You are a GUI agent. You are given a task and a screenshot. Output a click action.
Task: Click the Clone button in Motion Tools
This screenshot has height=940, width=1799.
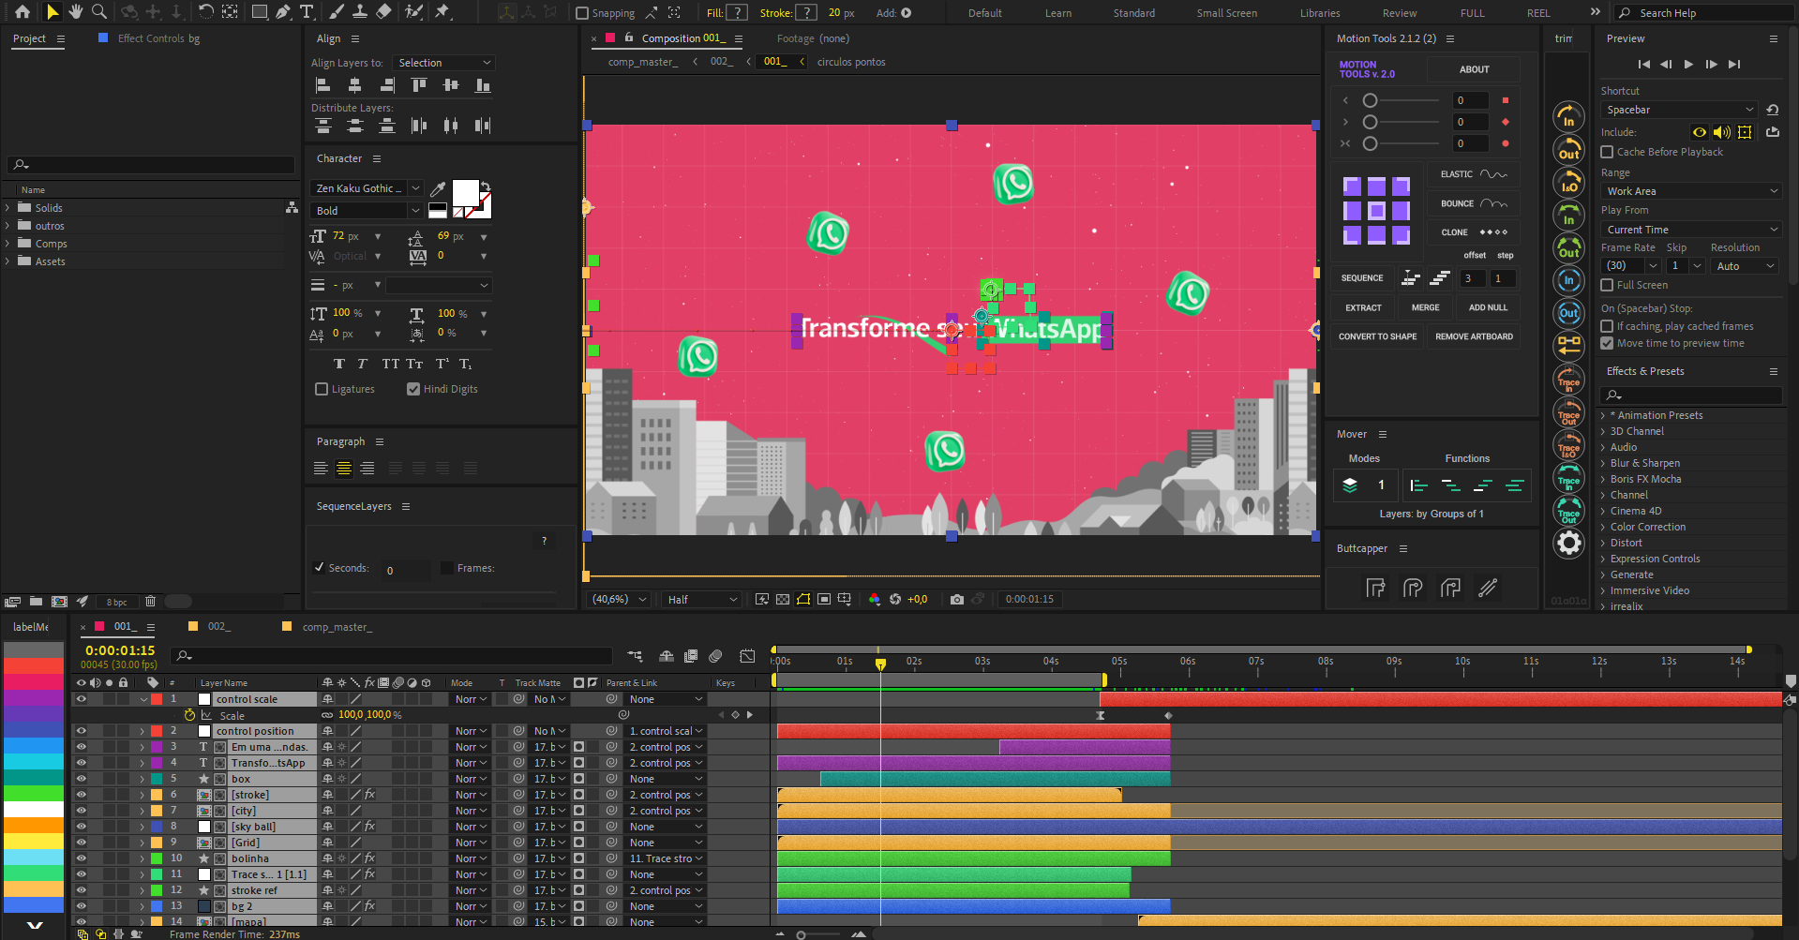point(1474,232)
